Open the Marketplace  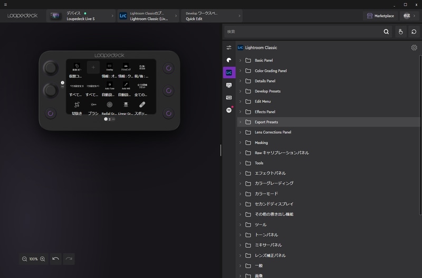pos(380,16)
